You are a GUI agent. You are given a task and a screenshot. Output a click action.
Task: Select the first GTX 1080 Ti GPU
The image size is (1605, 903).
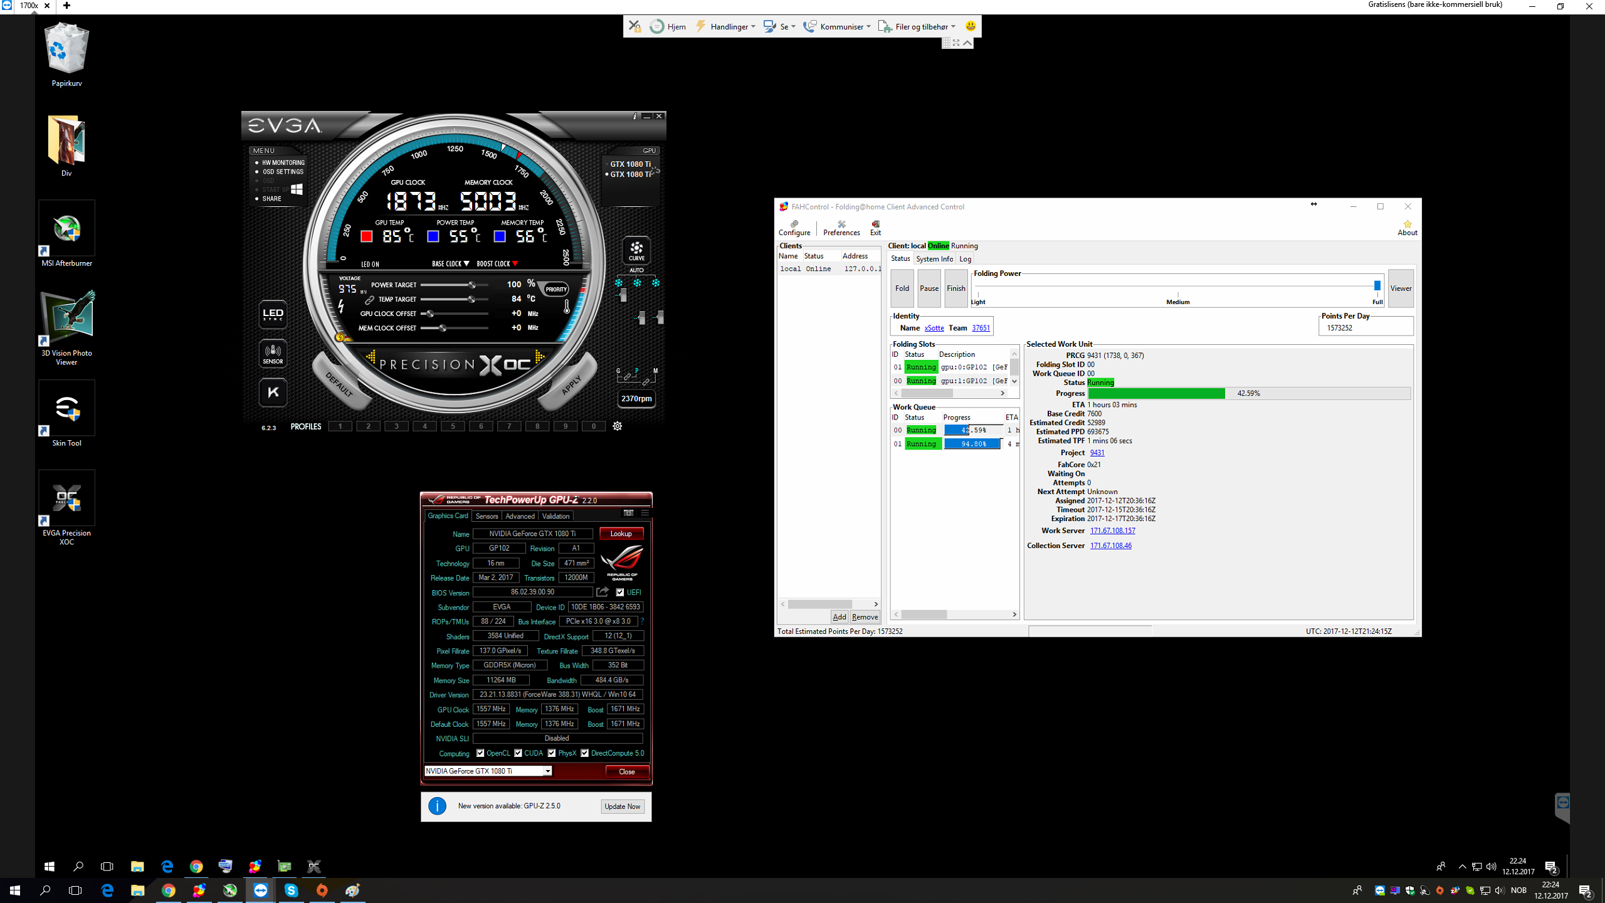tap(629, 164)
